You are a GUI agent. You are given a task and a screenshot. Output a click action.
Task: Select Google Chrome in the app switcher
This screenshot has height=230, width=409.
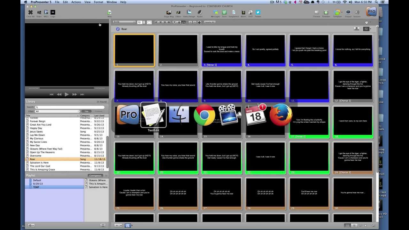[204, 115]
